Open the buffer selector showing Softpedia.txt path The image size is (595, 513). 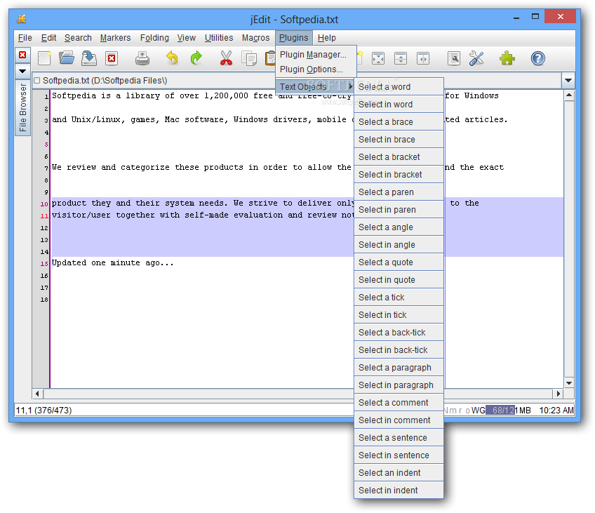(x=297, y=81)
